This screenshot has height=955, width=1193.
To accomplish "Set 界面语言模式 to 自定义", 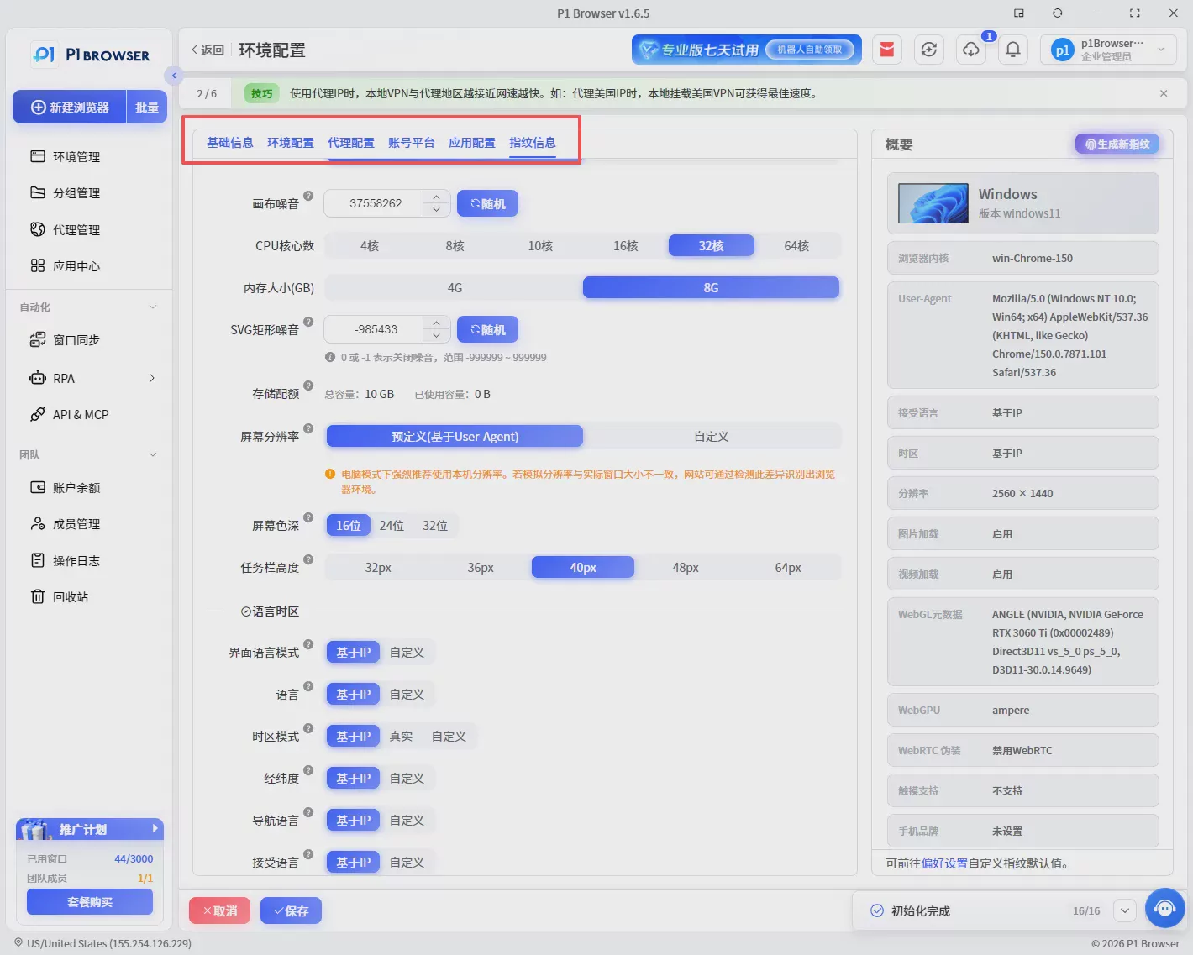I will point(407,653).
